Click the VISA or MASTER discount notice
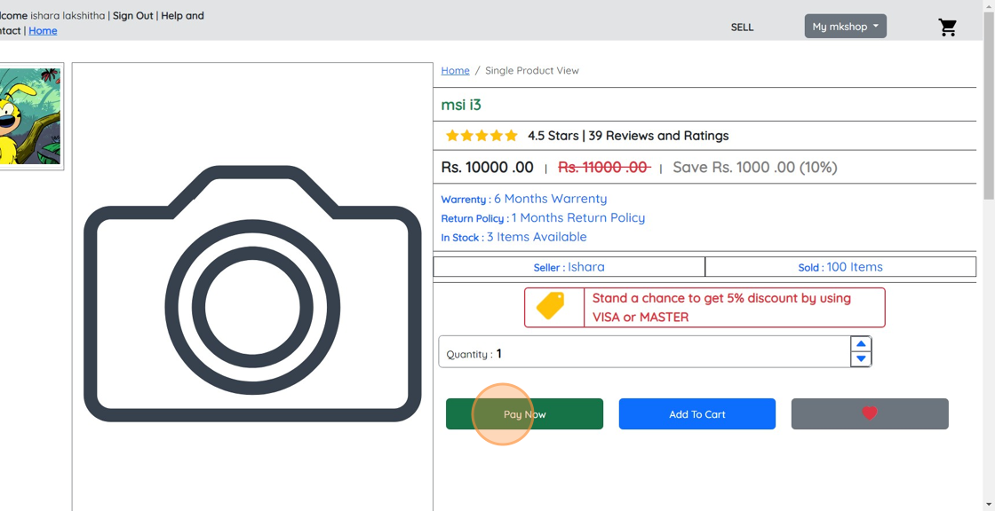995x511 pixels. (x=704, y=308)
